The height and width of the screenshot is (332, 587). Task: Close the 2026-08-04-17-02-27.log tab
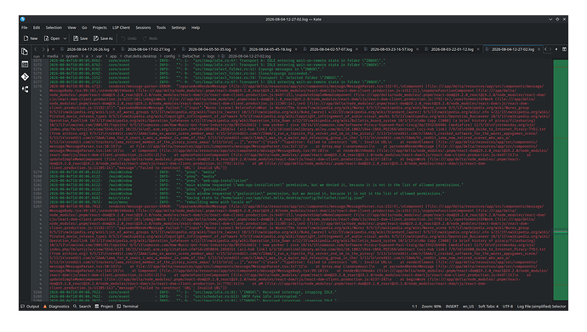(175, 49)
